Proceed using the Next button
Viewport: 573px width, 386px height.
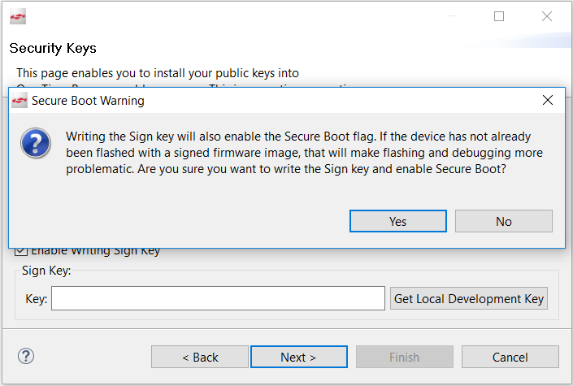pyautogui.click(x=298, y=357)
